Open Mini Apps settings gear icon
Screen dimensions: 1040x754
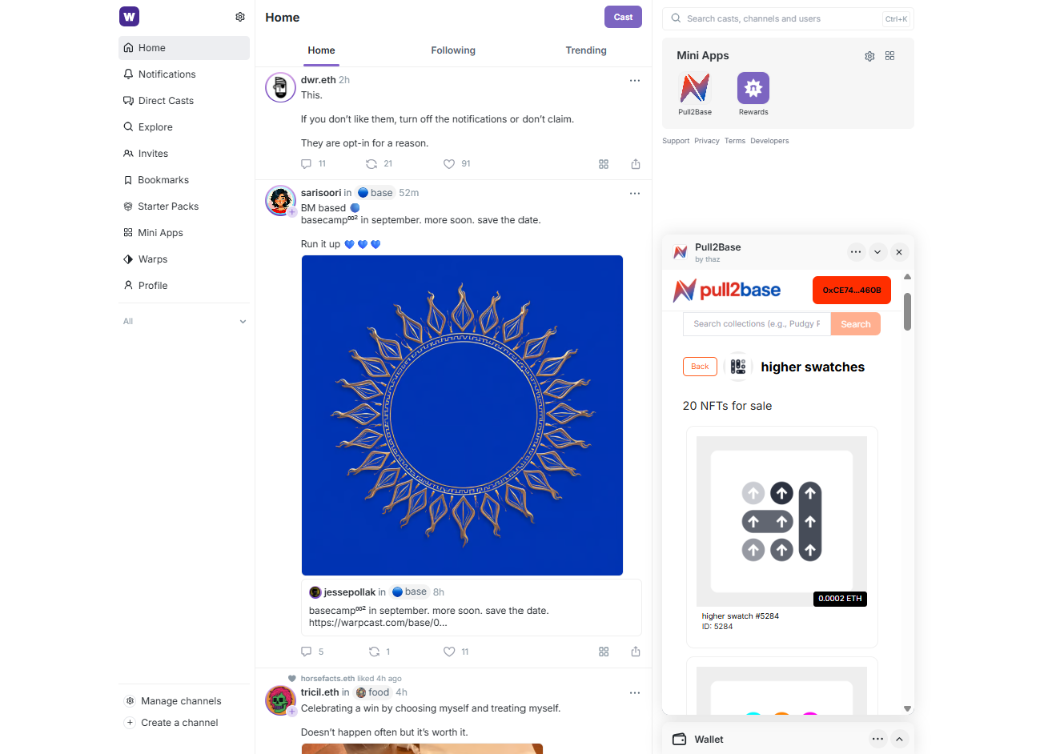tap(869, 56)
